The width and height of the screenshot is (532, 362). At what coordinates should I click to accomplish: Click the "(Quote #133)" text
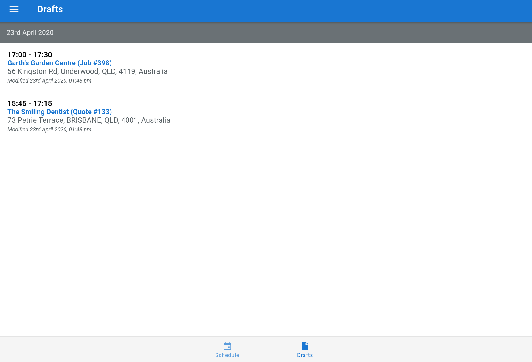(x=91, y=112)
